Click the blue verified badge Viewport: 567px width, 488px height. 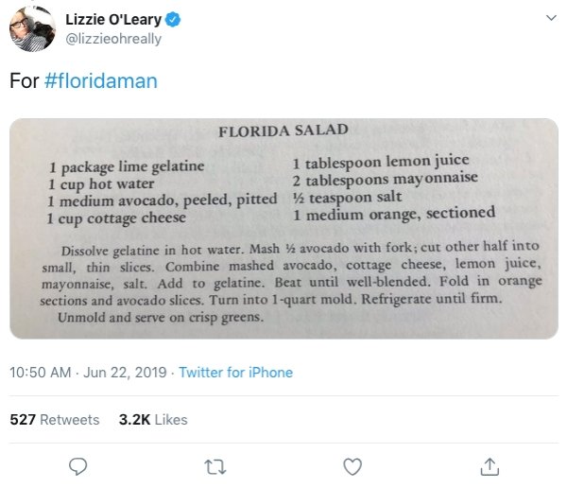[x=173, y=20]
